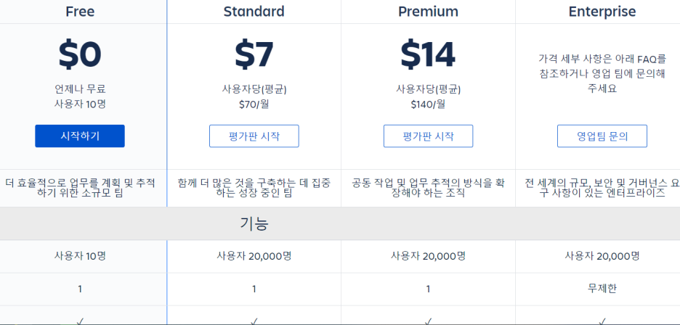The height and width of the screenshot is (325, 680).
Task: Select the Free plan column header
Action: pos(80,12)
